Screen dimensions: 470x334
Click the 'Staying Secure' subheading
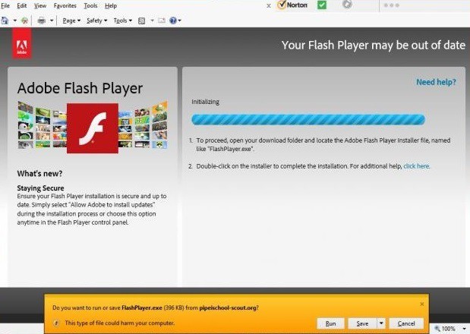click(x=40, y=188)
